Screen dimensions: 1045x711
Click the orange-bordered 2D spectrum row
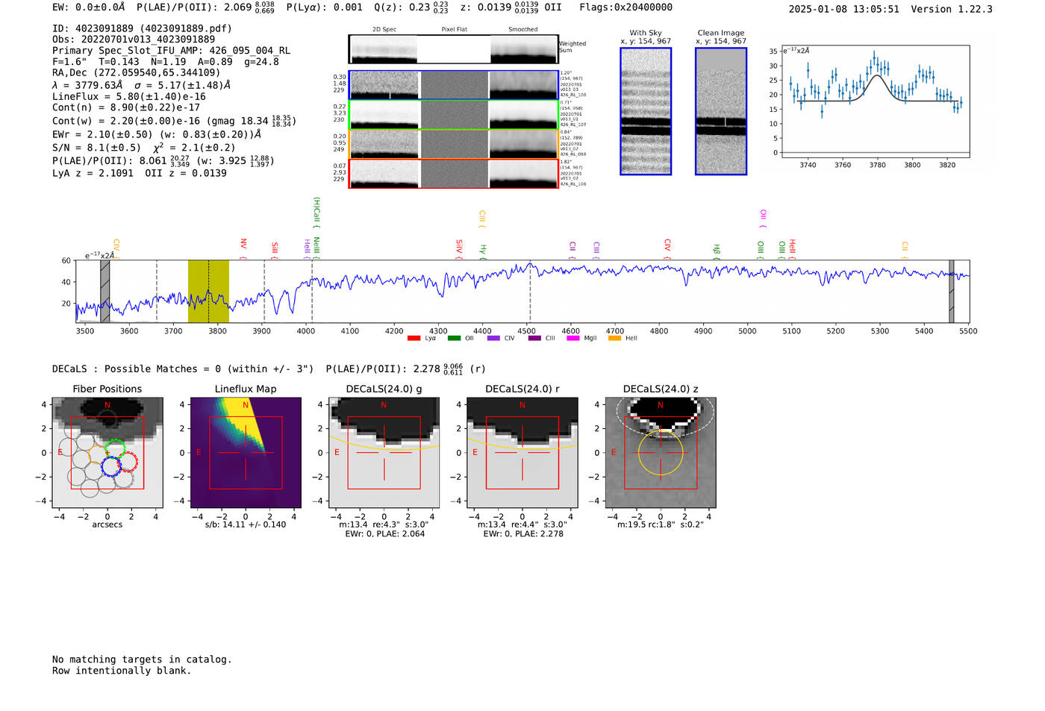453,144
